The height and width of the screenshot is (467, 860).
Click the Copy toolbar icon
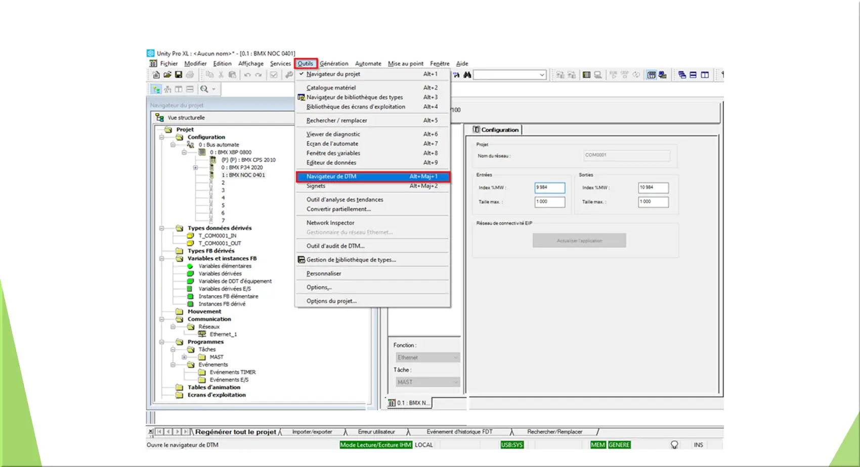tap(209, 75)
